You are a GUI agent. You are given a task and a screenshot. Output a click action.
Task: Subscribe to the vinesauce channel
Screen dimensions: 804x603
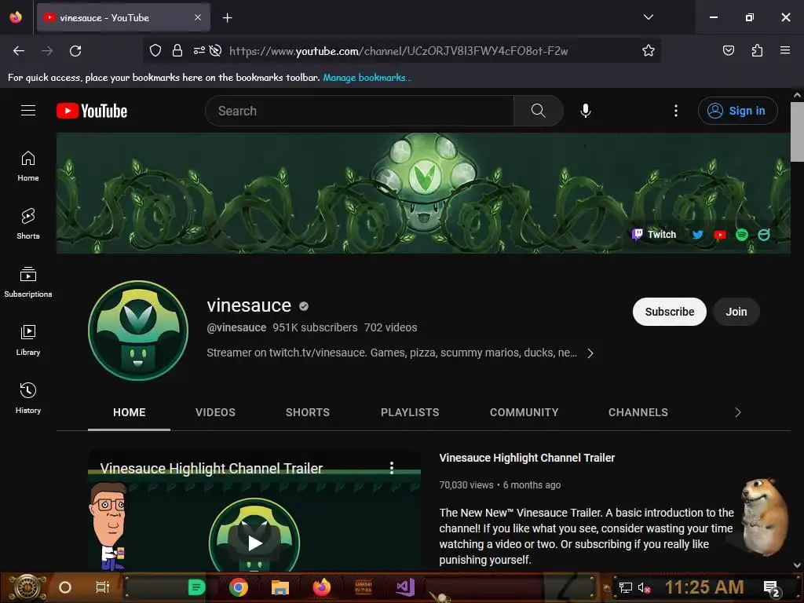click(670, 312)
